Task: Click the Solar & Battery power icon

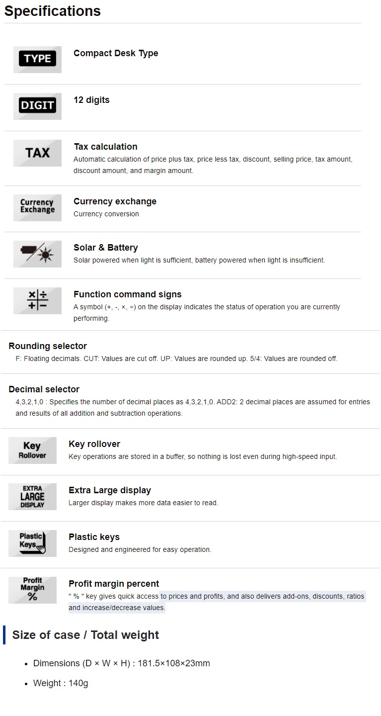Action: tap(37, 254)
